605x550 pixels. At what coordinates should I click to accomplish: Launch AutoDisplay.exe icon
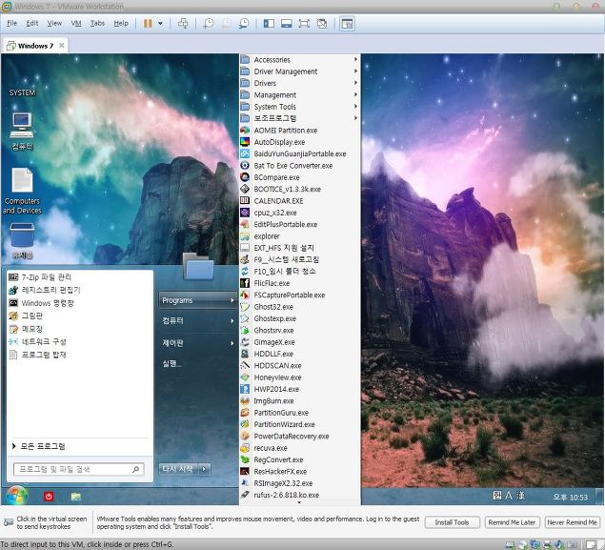pyautogui.click(x=245, y=142)
